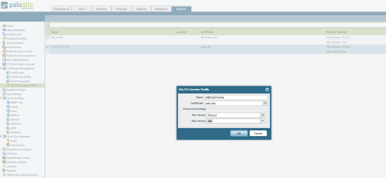Viewport: 386px width, 178px height.
Task: Switch to the ACC tab
Action: point(82,9)
